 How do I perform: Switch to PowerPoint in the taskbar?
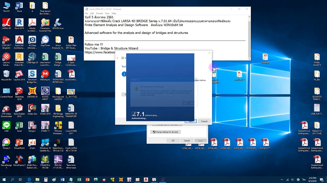point(87,179)
